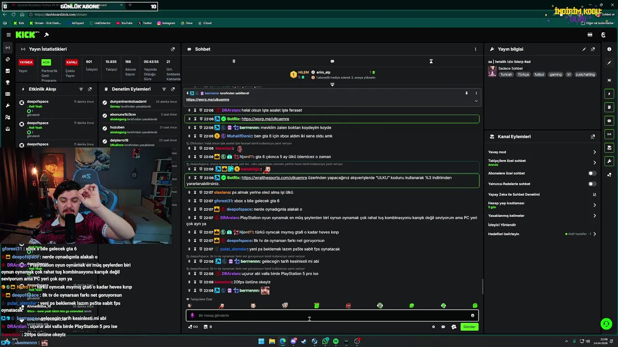618x347 pixels.
Task: Toggle Yalnızca ifadelerle sohbet switch
Action: 592,184
